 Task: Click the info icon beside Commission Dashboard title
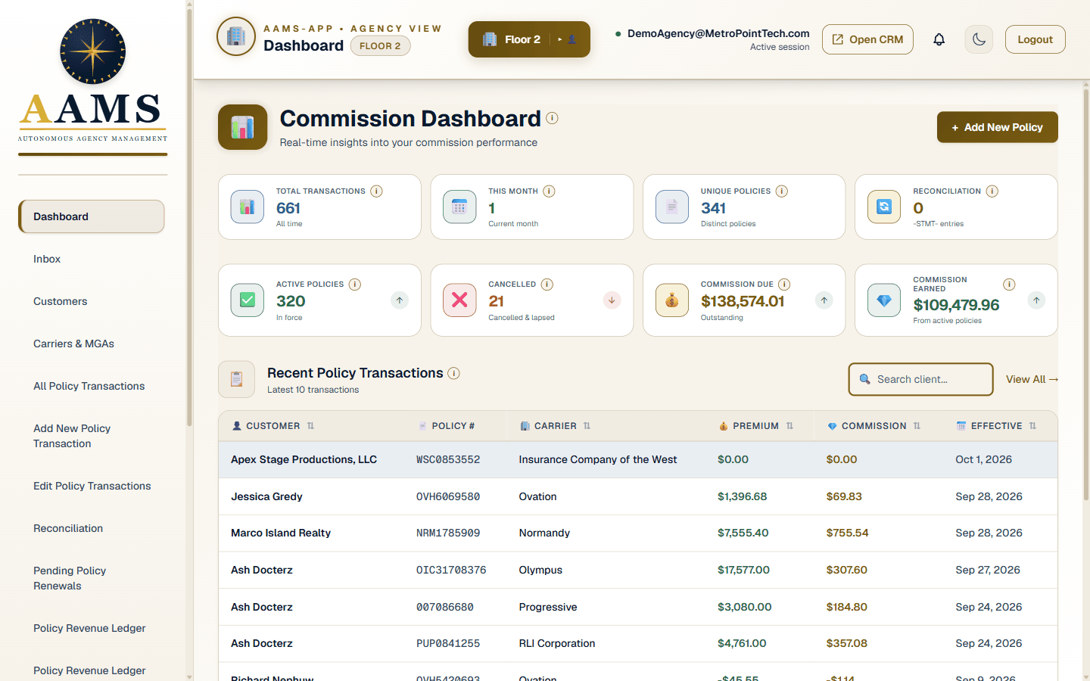(x=552, y=118)
